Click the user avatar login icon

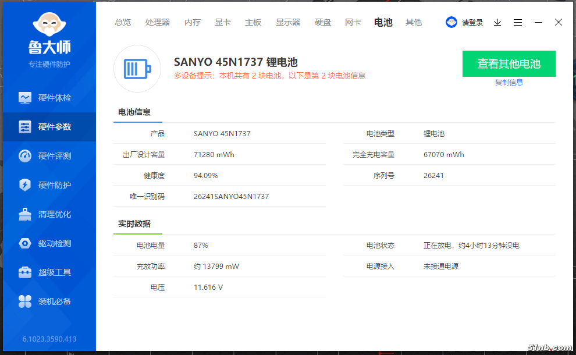[x=451, y=22]
